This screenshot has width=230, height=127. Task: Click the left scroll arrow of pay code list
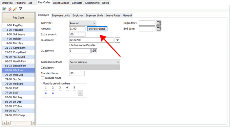pyautogui.click(x=4, y=123)
